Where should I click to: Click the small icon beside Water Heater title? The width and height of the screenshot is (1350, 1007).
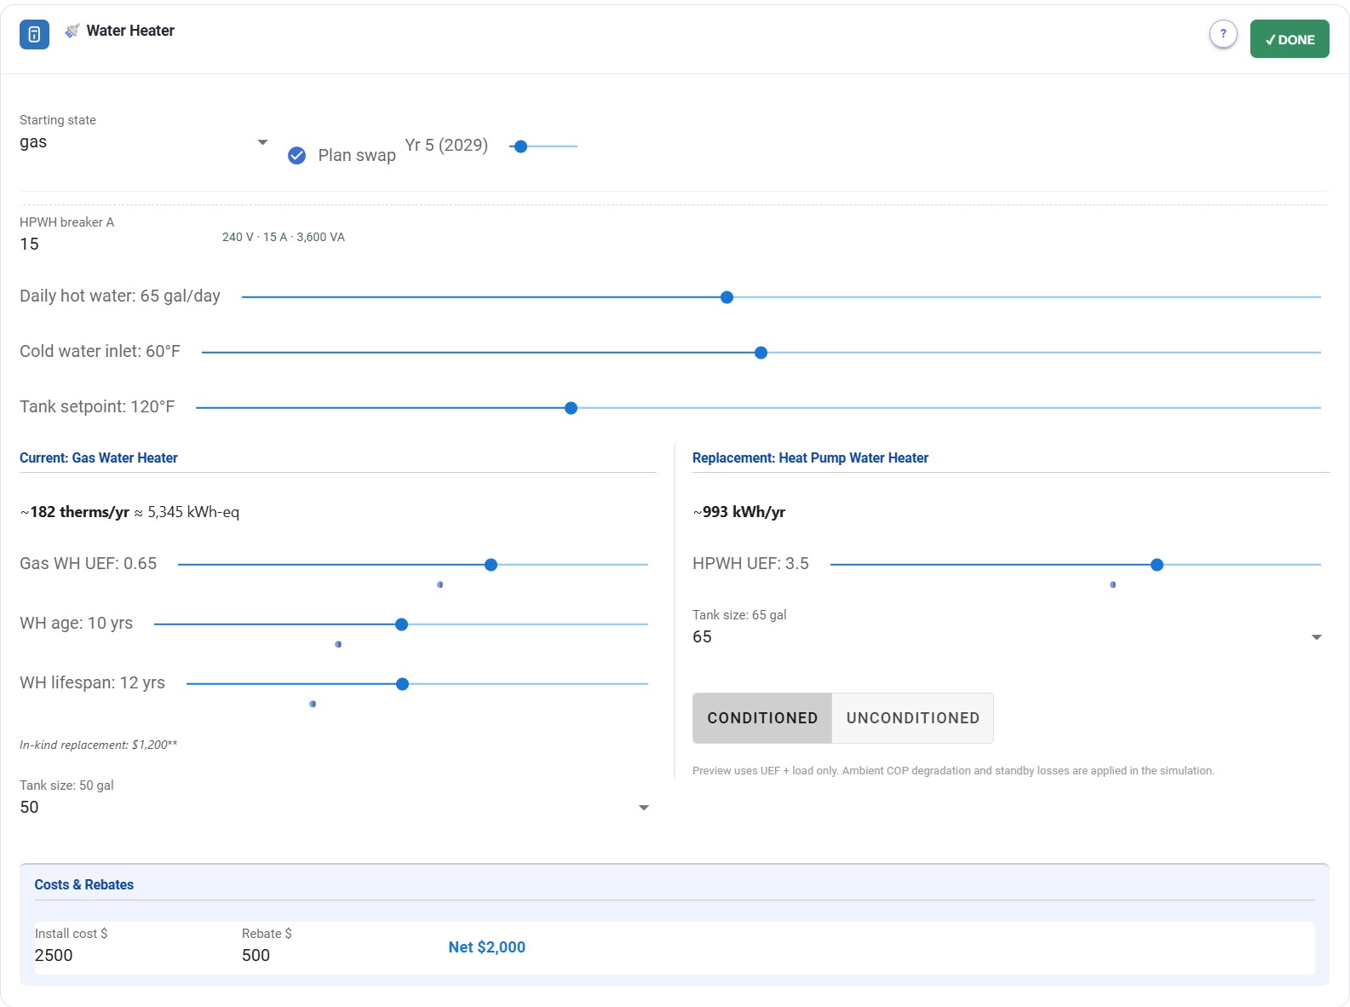pyautogui.click(x=72, y=31)
